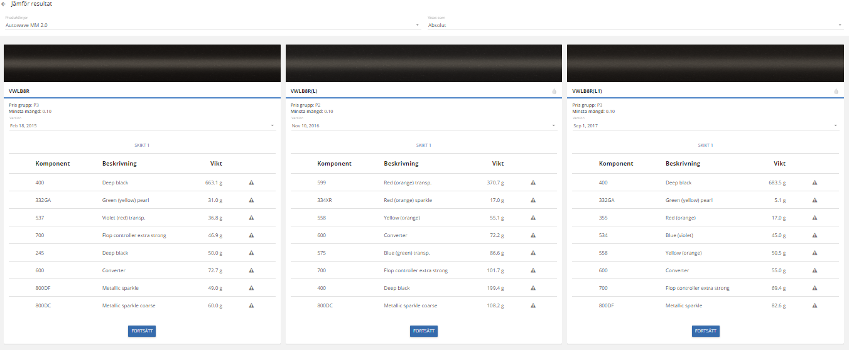Click warning icon for Converter 72.7 g row
The image size is (849, 350).
(251, 270)
